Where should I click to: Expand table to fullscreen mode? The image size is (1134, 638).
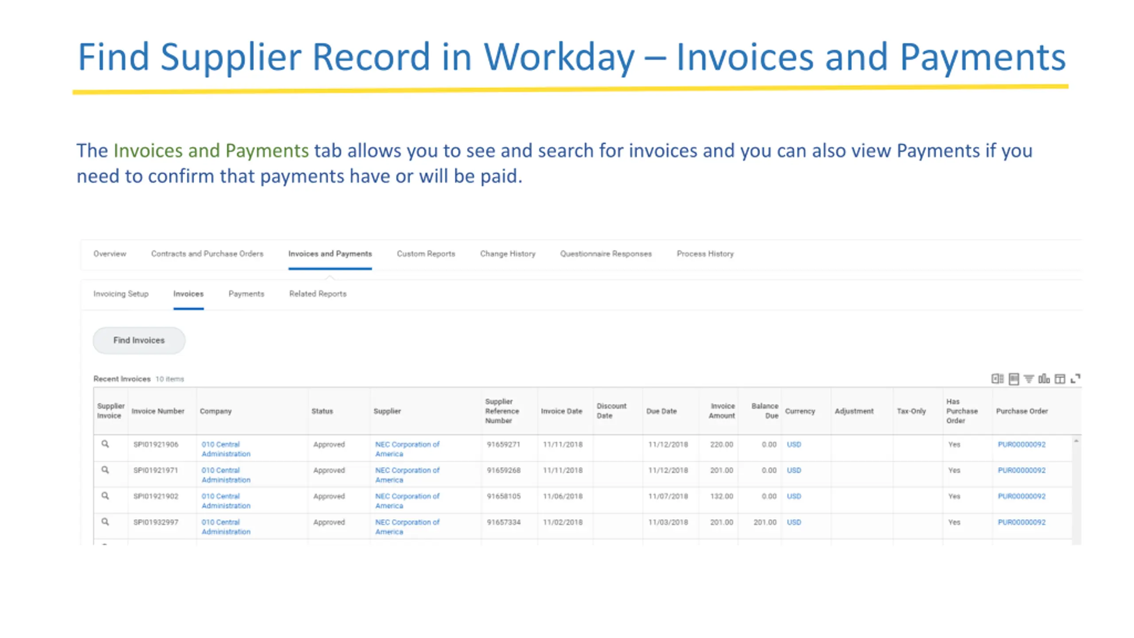click(1076, 379)
